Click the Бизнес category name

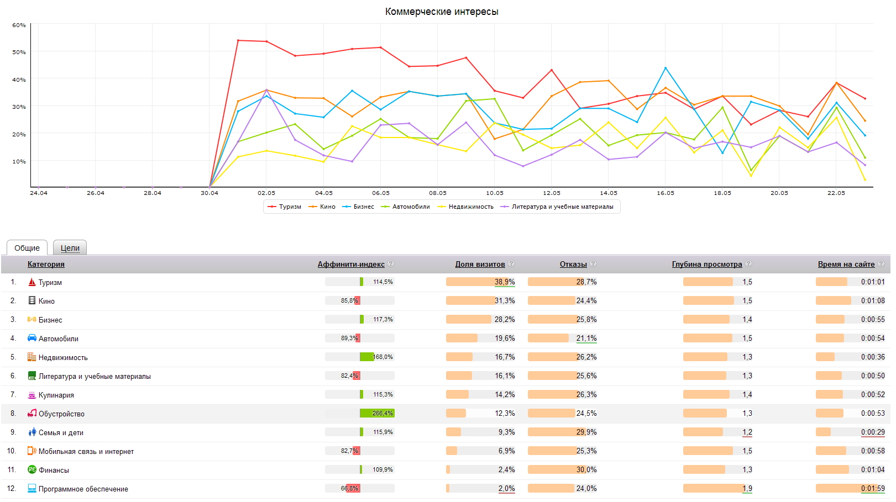pyautogui.click(x=50, y=320)
